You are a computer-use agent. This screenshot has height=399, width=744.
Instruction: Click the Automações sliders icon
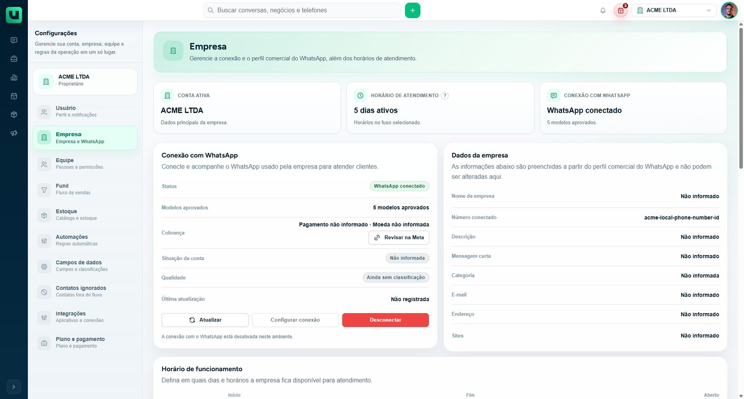point(44,241)
